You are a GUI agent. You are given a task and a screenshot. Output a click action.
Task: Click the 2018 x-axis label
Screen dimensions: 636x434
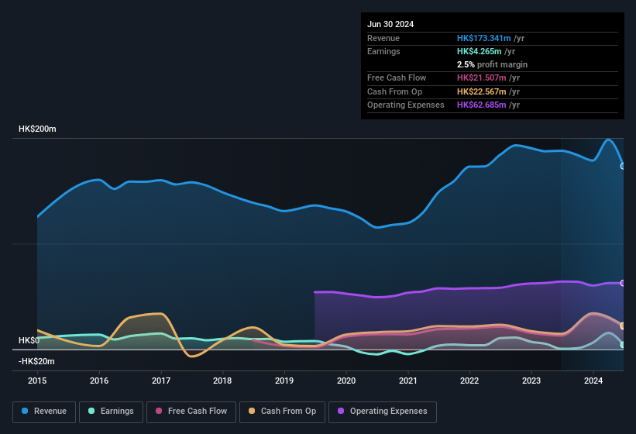click(x=222, y=381)
